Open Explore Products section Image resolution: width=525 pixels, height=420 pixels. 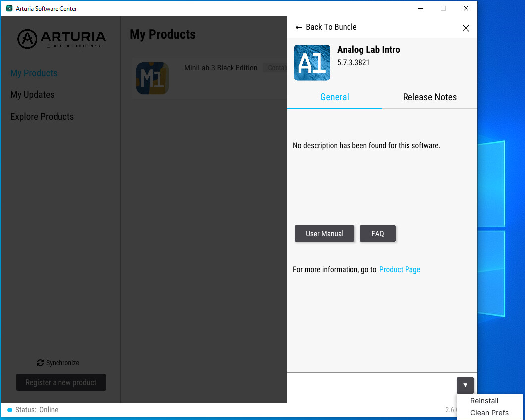(42, 117)
